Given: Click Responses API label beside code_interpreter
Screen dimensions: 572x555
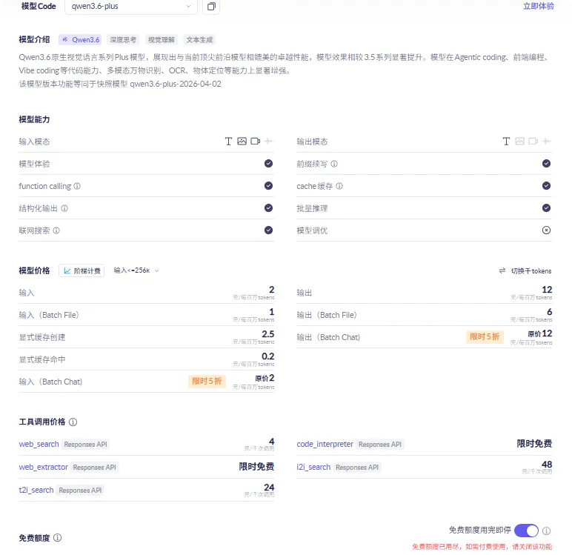Looking at the screenshot, I should 380,445.
